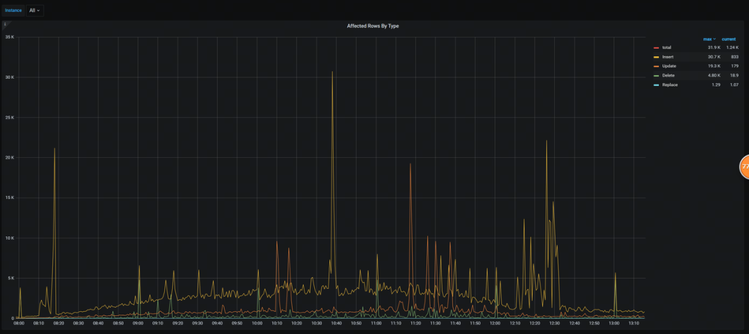Click the Instance variable label
Image resolution: width=749 pixels, height=334 pixels.
coord(13,10)
